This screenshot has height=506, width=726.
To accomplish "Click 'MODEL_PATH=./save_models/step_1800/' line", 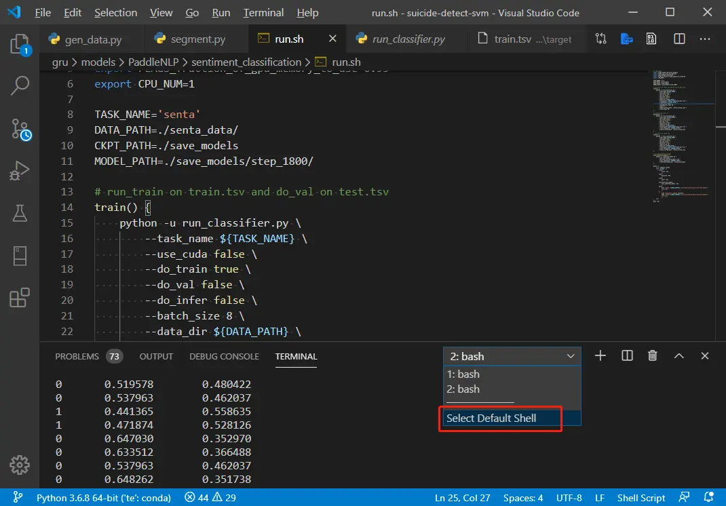I will 204,161.
